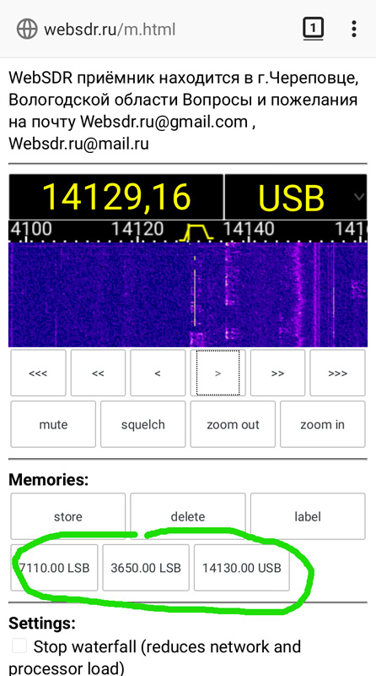Tap the globe site info icon
The height and width of the screenshot is (676, 376).
[x=29, y=30]
